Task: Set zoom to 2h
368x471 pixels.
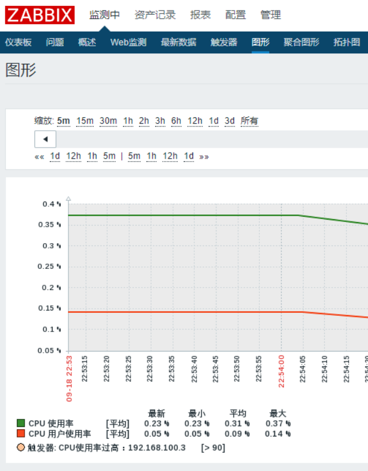Action: [x=144, y=121]
